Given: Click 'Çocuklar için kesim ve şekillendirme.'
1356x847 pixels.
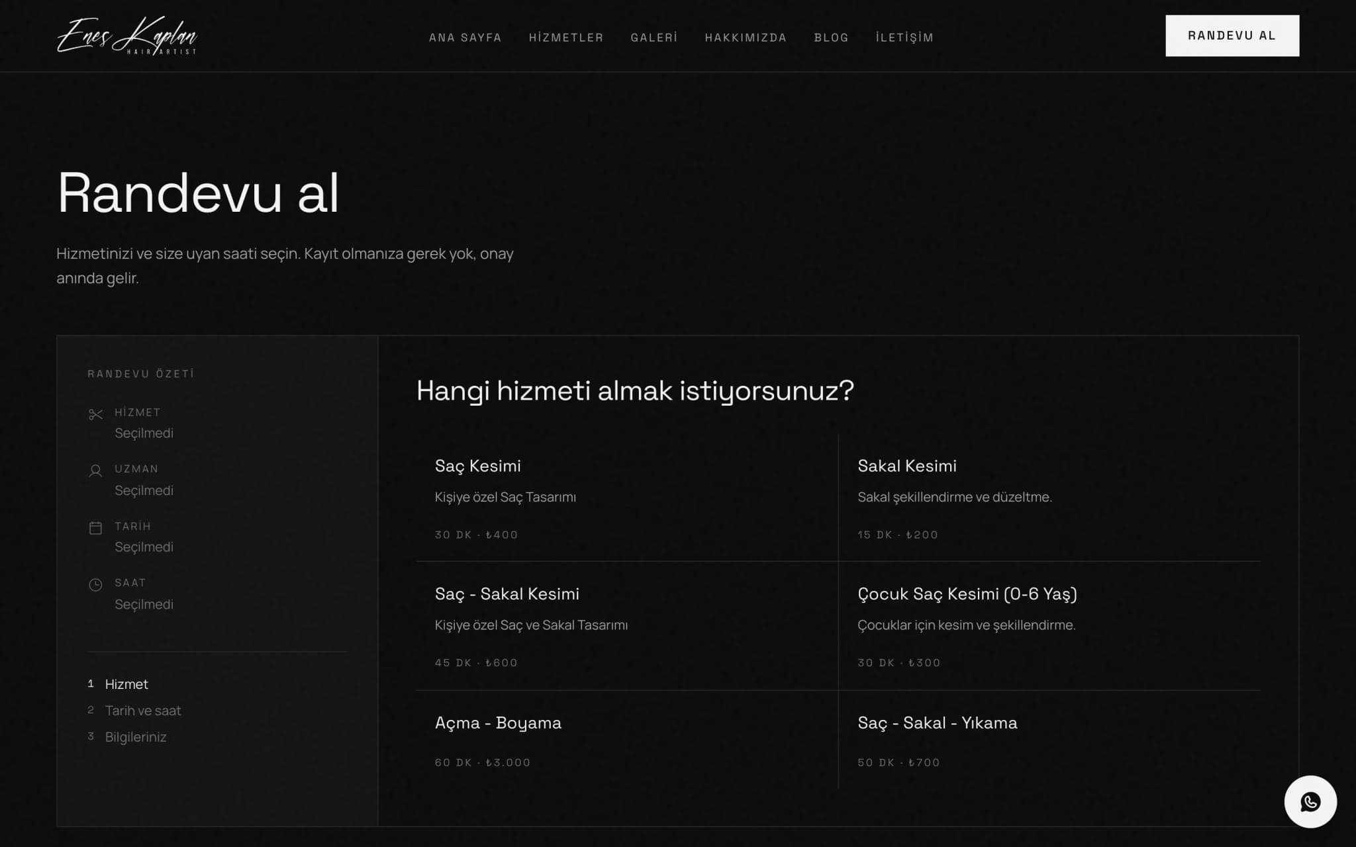Looking at the screenshot, I should (967, 625).
